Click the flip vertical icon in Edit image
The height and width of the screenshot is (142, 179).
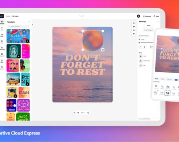(x=144, y=47)
